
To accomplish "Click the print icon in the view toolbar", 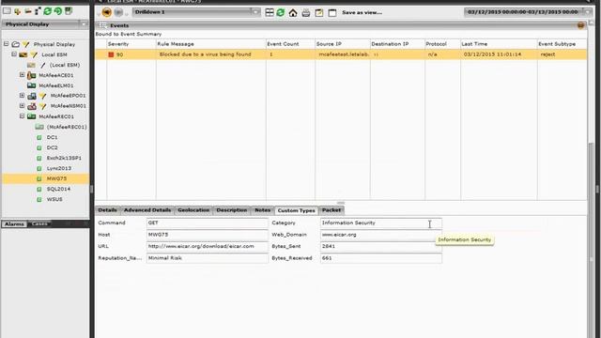I will 305,13.
